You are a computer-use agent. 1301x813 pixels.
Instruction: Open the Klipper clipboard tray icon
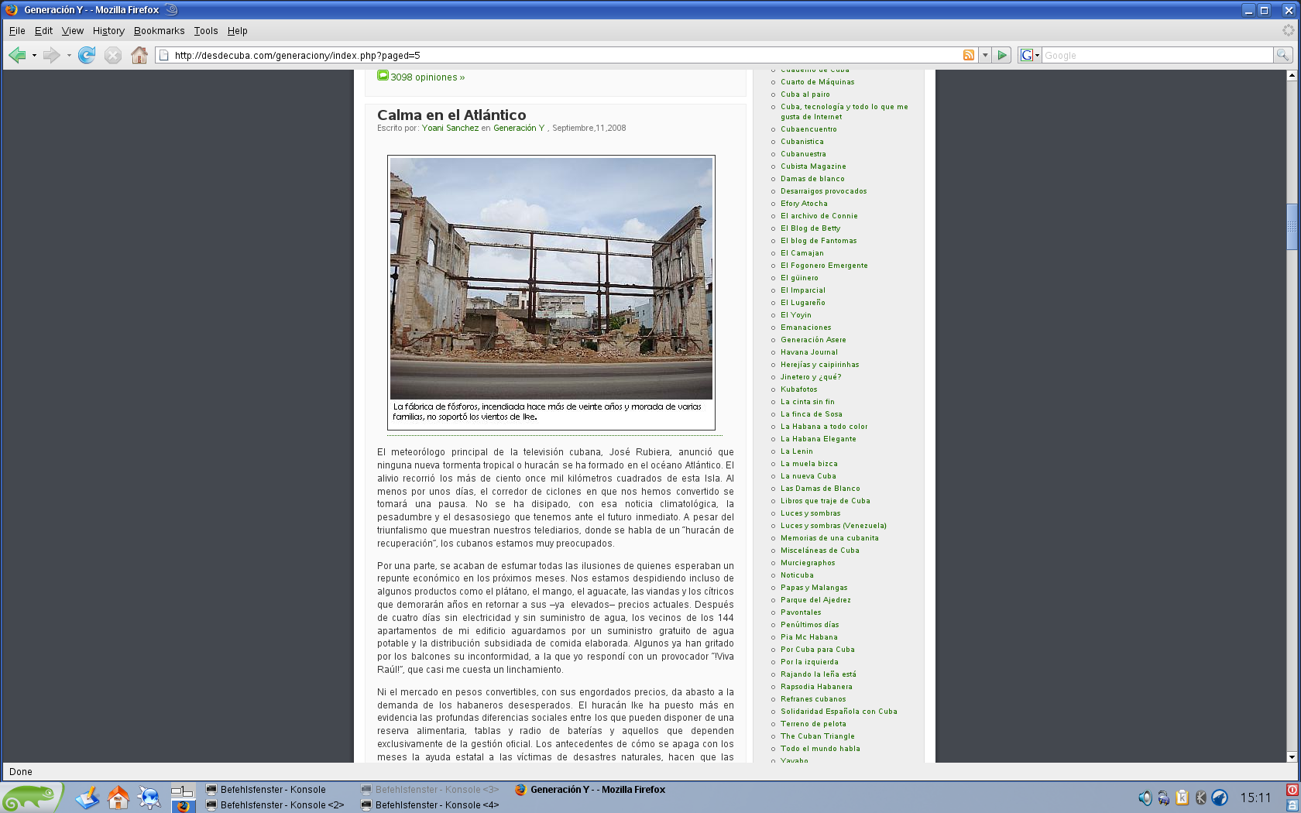point(1183,798)
